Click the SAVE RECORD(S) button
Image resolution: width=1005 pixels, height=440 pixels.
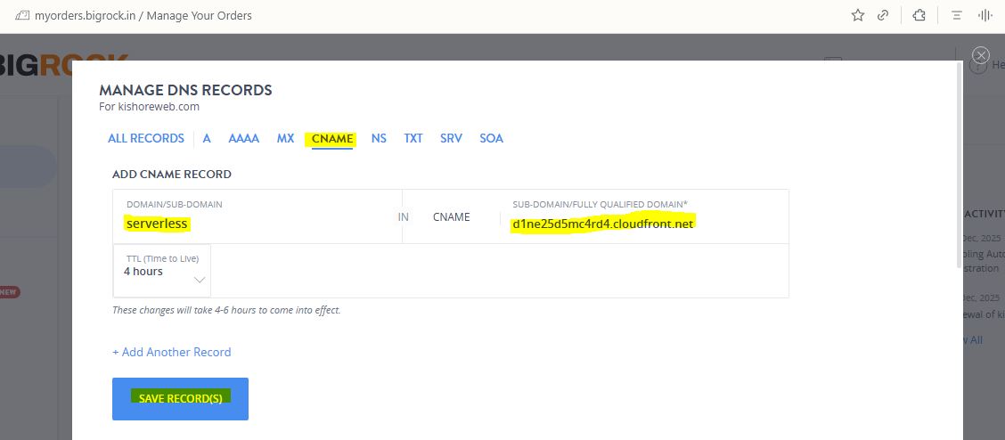point(180,398)
